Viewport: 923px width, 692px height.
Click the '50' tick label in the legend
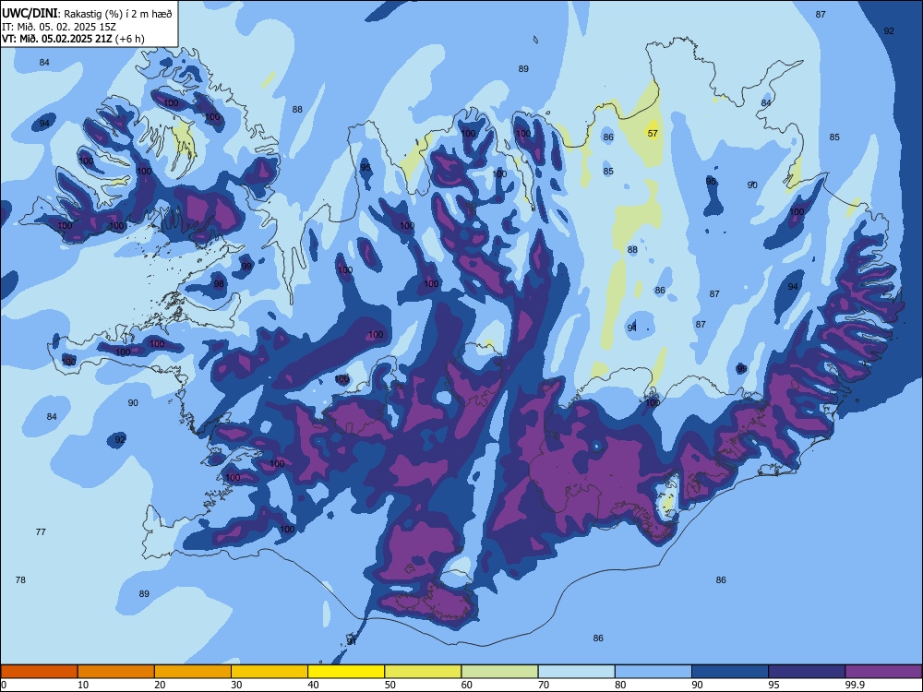(x=390, y=685)
